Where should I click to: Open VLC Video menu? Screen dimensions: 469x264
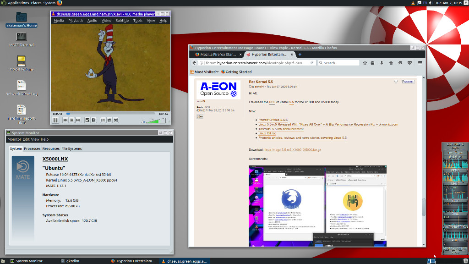coord(106,20)
